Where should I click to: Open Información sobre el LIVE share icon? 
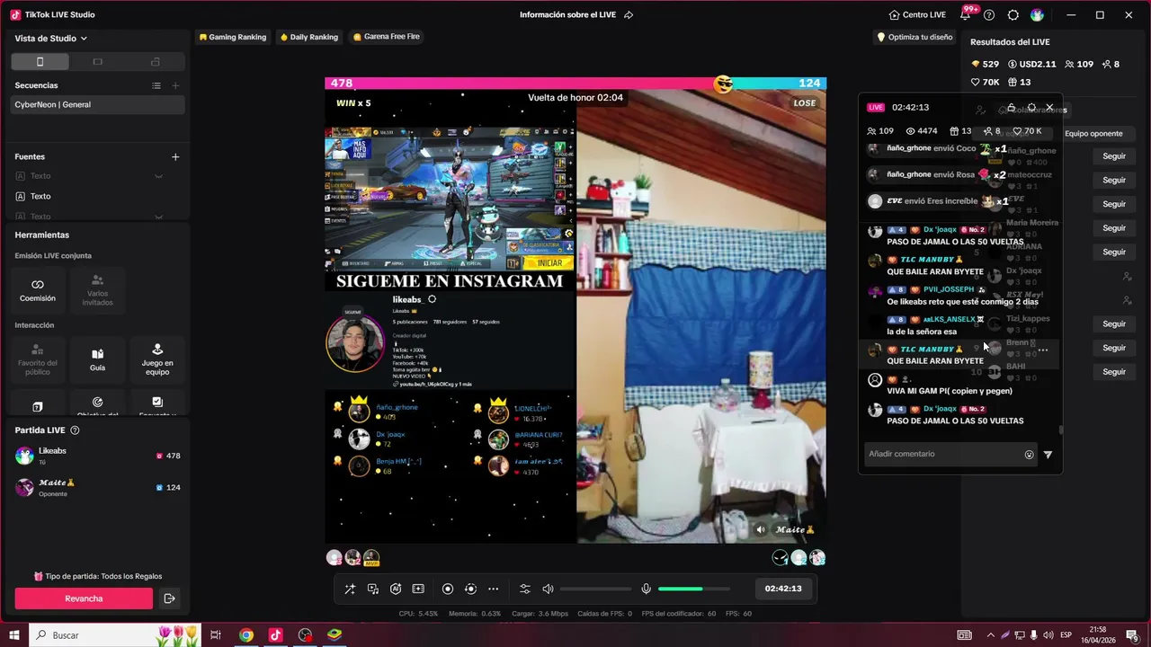629,14
